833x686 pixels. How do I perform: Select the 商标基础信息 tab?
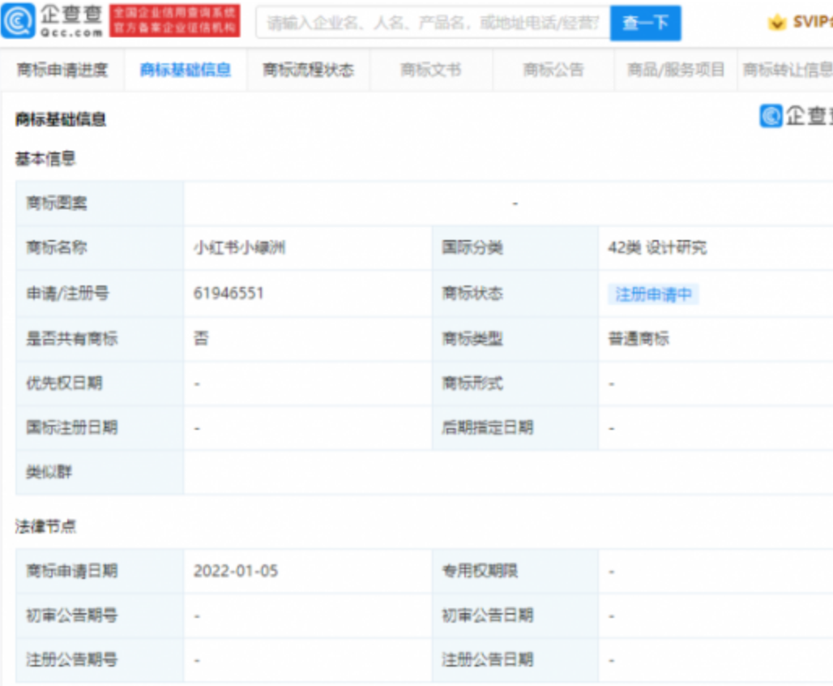(x=186, y=71)
